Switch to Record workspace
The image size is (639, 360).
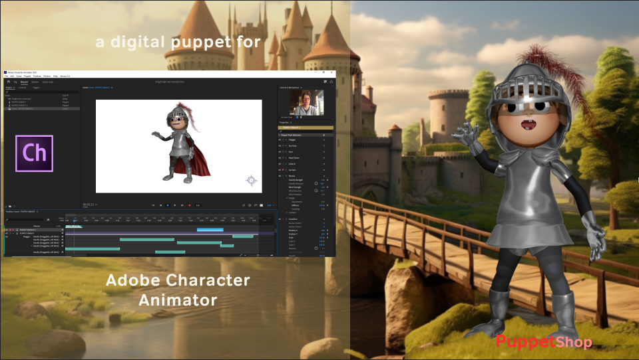point(24,82)
